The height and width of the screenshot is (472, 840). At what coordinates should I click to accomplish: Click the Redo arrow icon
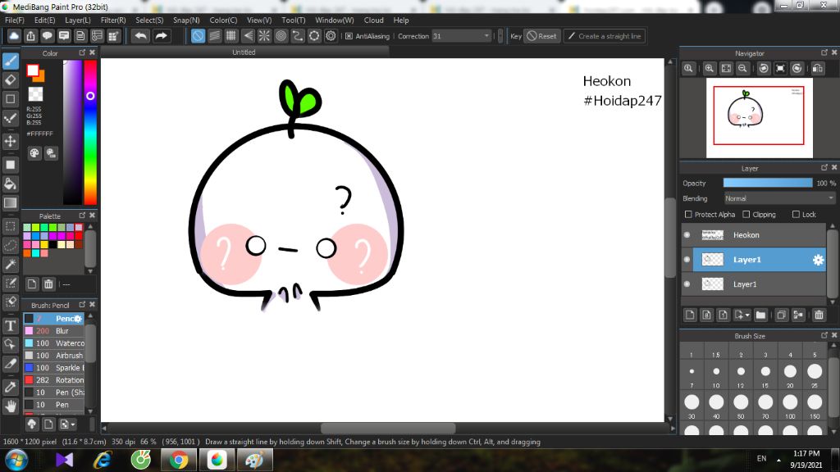pyautogui.click(x=161, y=36)
